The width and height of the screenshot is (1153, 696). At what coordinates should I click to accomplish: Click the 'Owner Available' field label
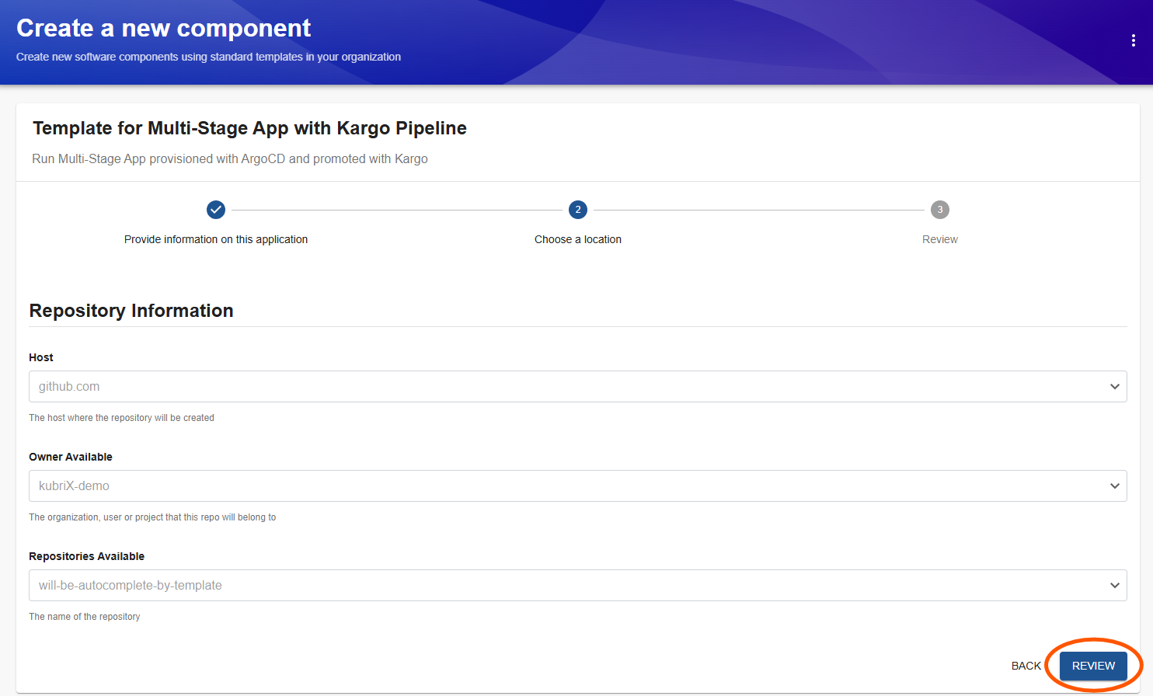click(x=71, y=457)
